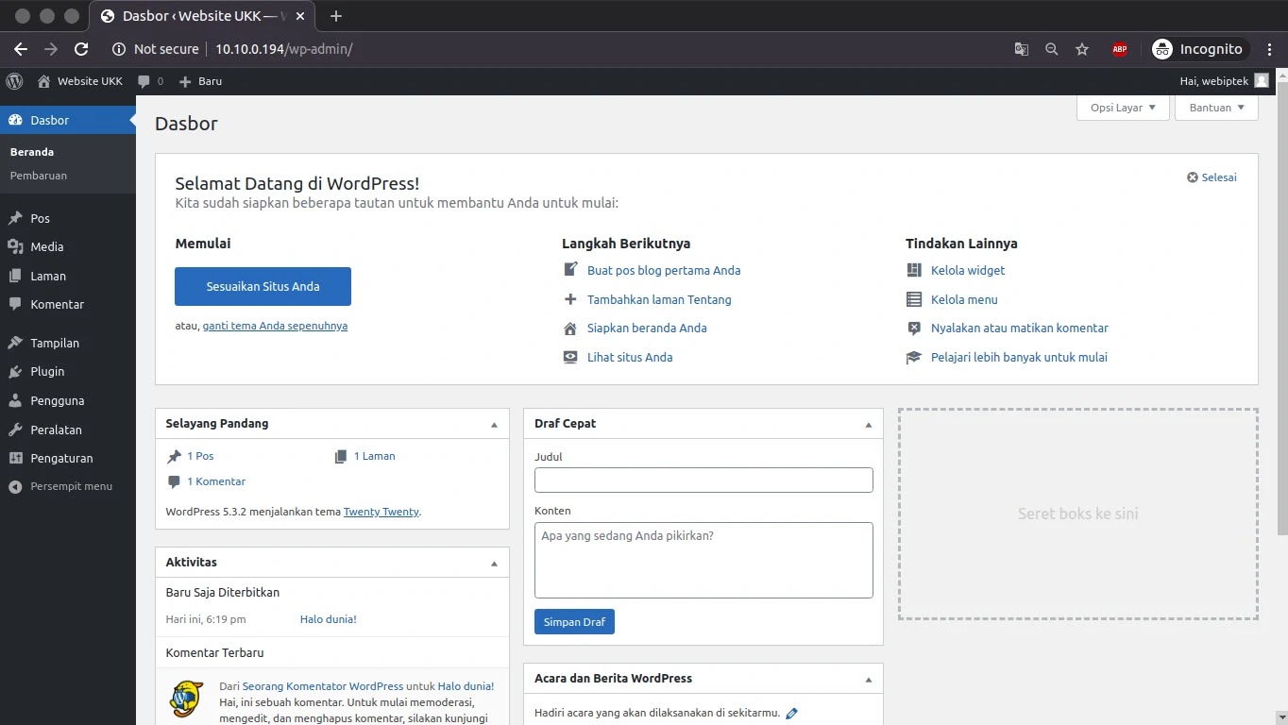This screenshot has width=1288, height=725.
Task: Open the Peralatan tools menu
Action: 68,430
